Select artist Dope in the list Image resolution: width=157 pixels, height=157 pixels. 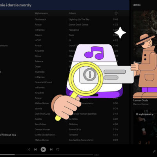38,67
